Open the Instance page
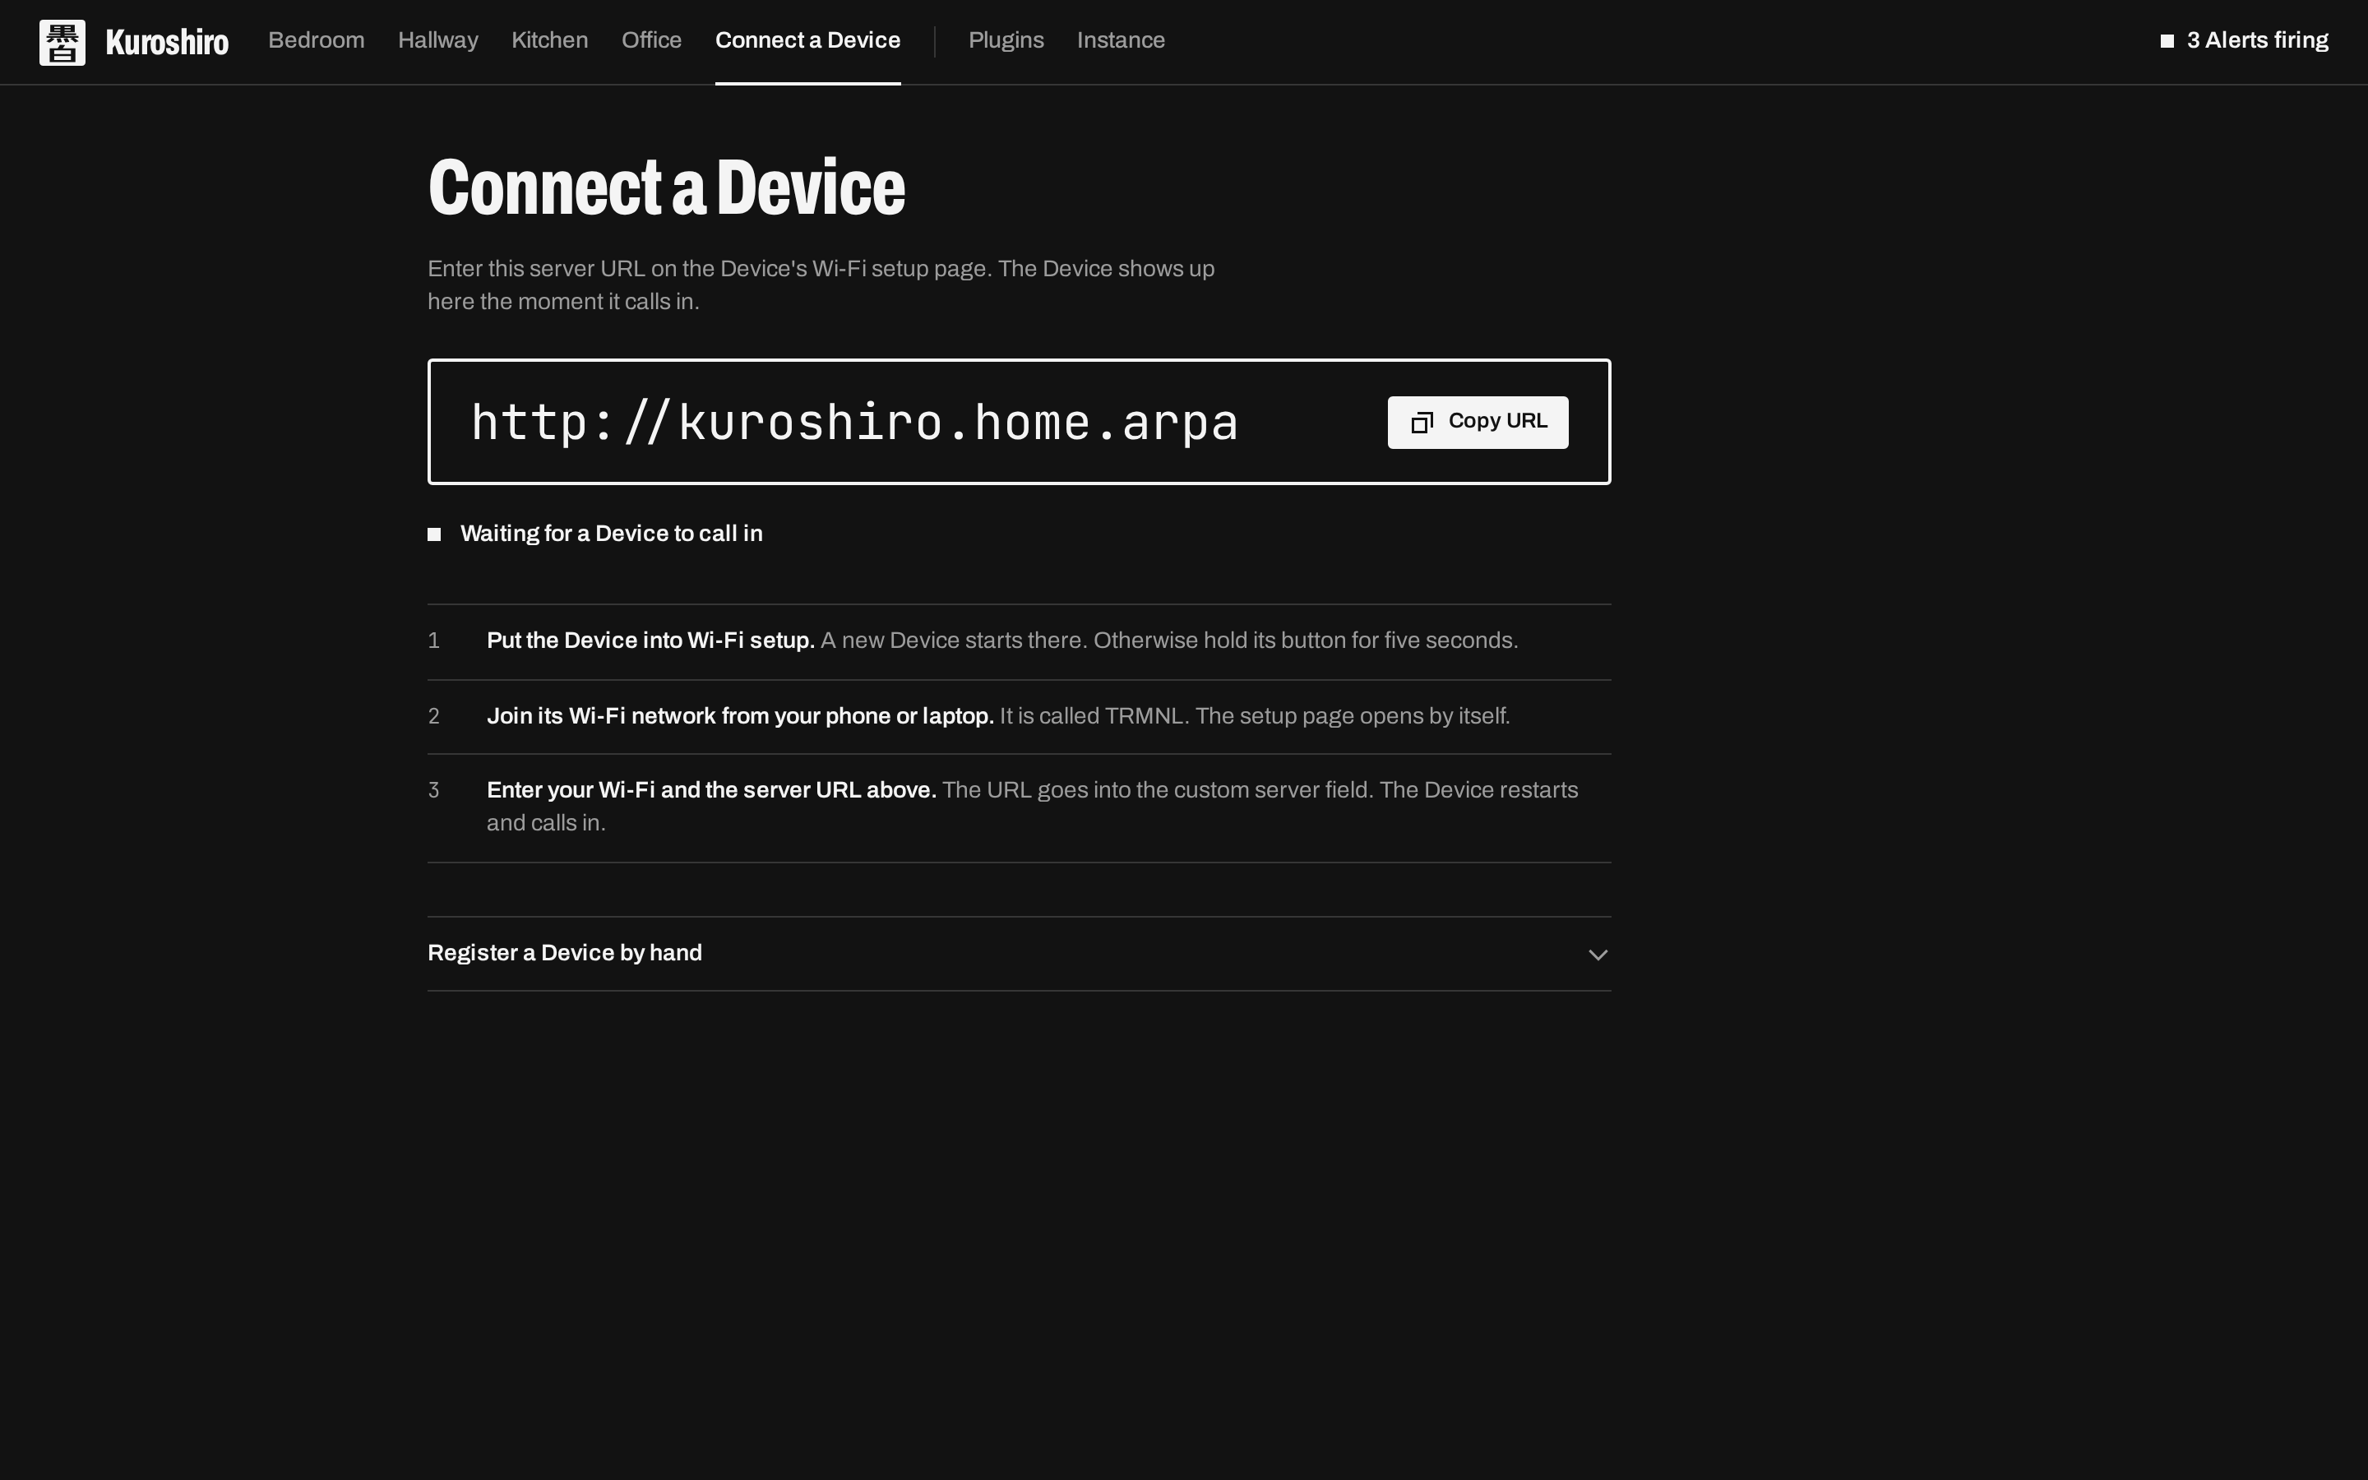Image resolution: width=2368 pixels, height=1480 pixels. click(1121, 40)
